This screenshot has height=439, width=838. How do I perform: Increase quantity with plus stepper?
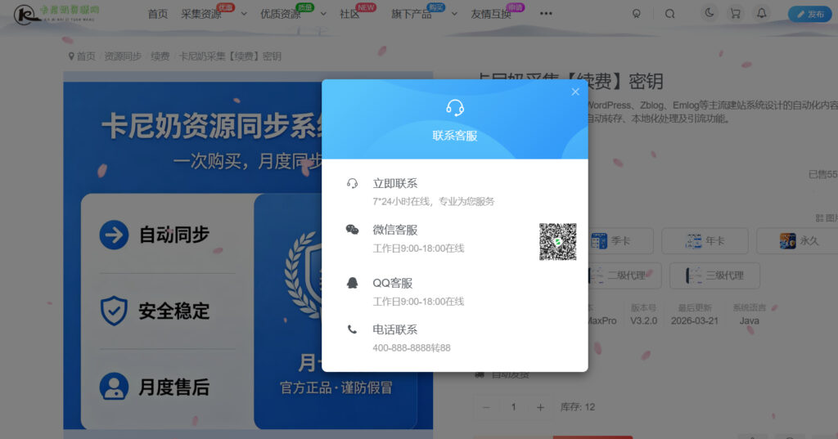540,407
